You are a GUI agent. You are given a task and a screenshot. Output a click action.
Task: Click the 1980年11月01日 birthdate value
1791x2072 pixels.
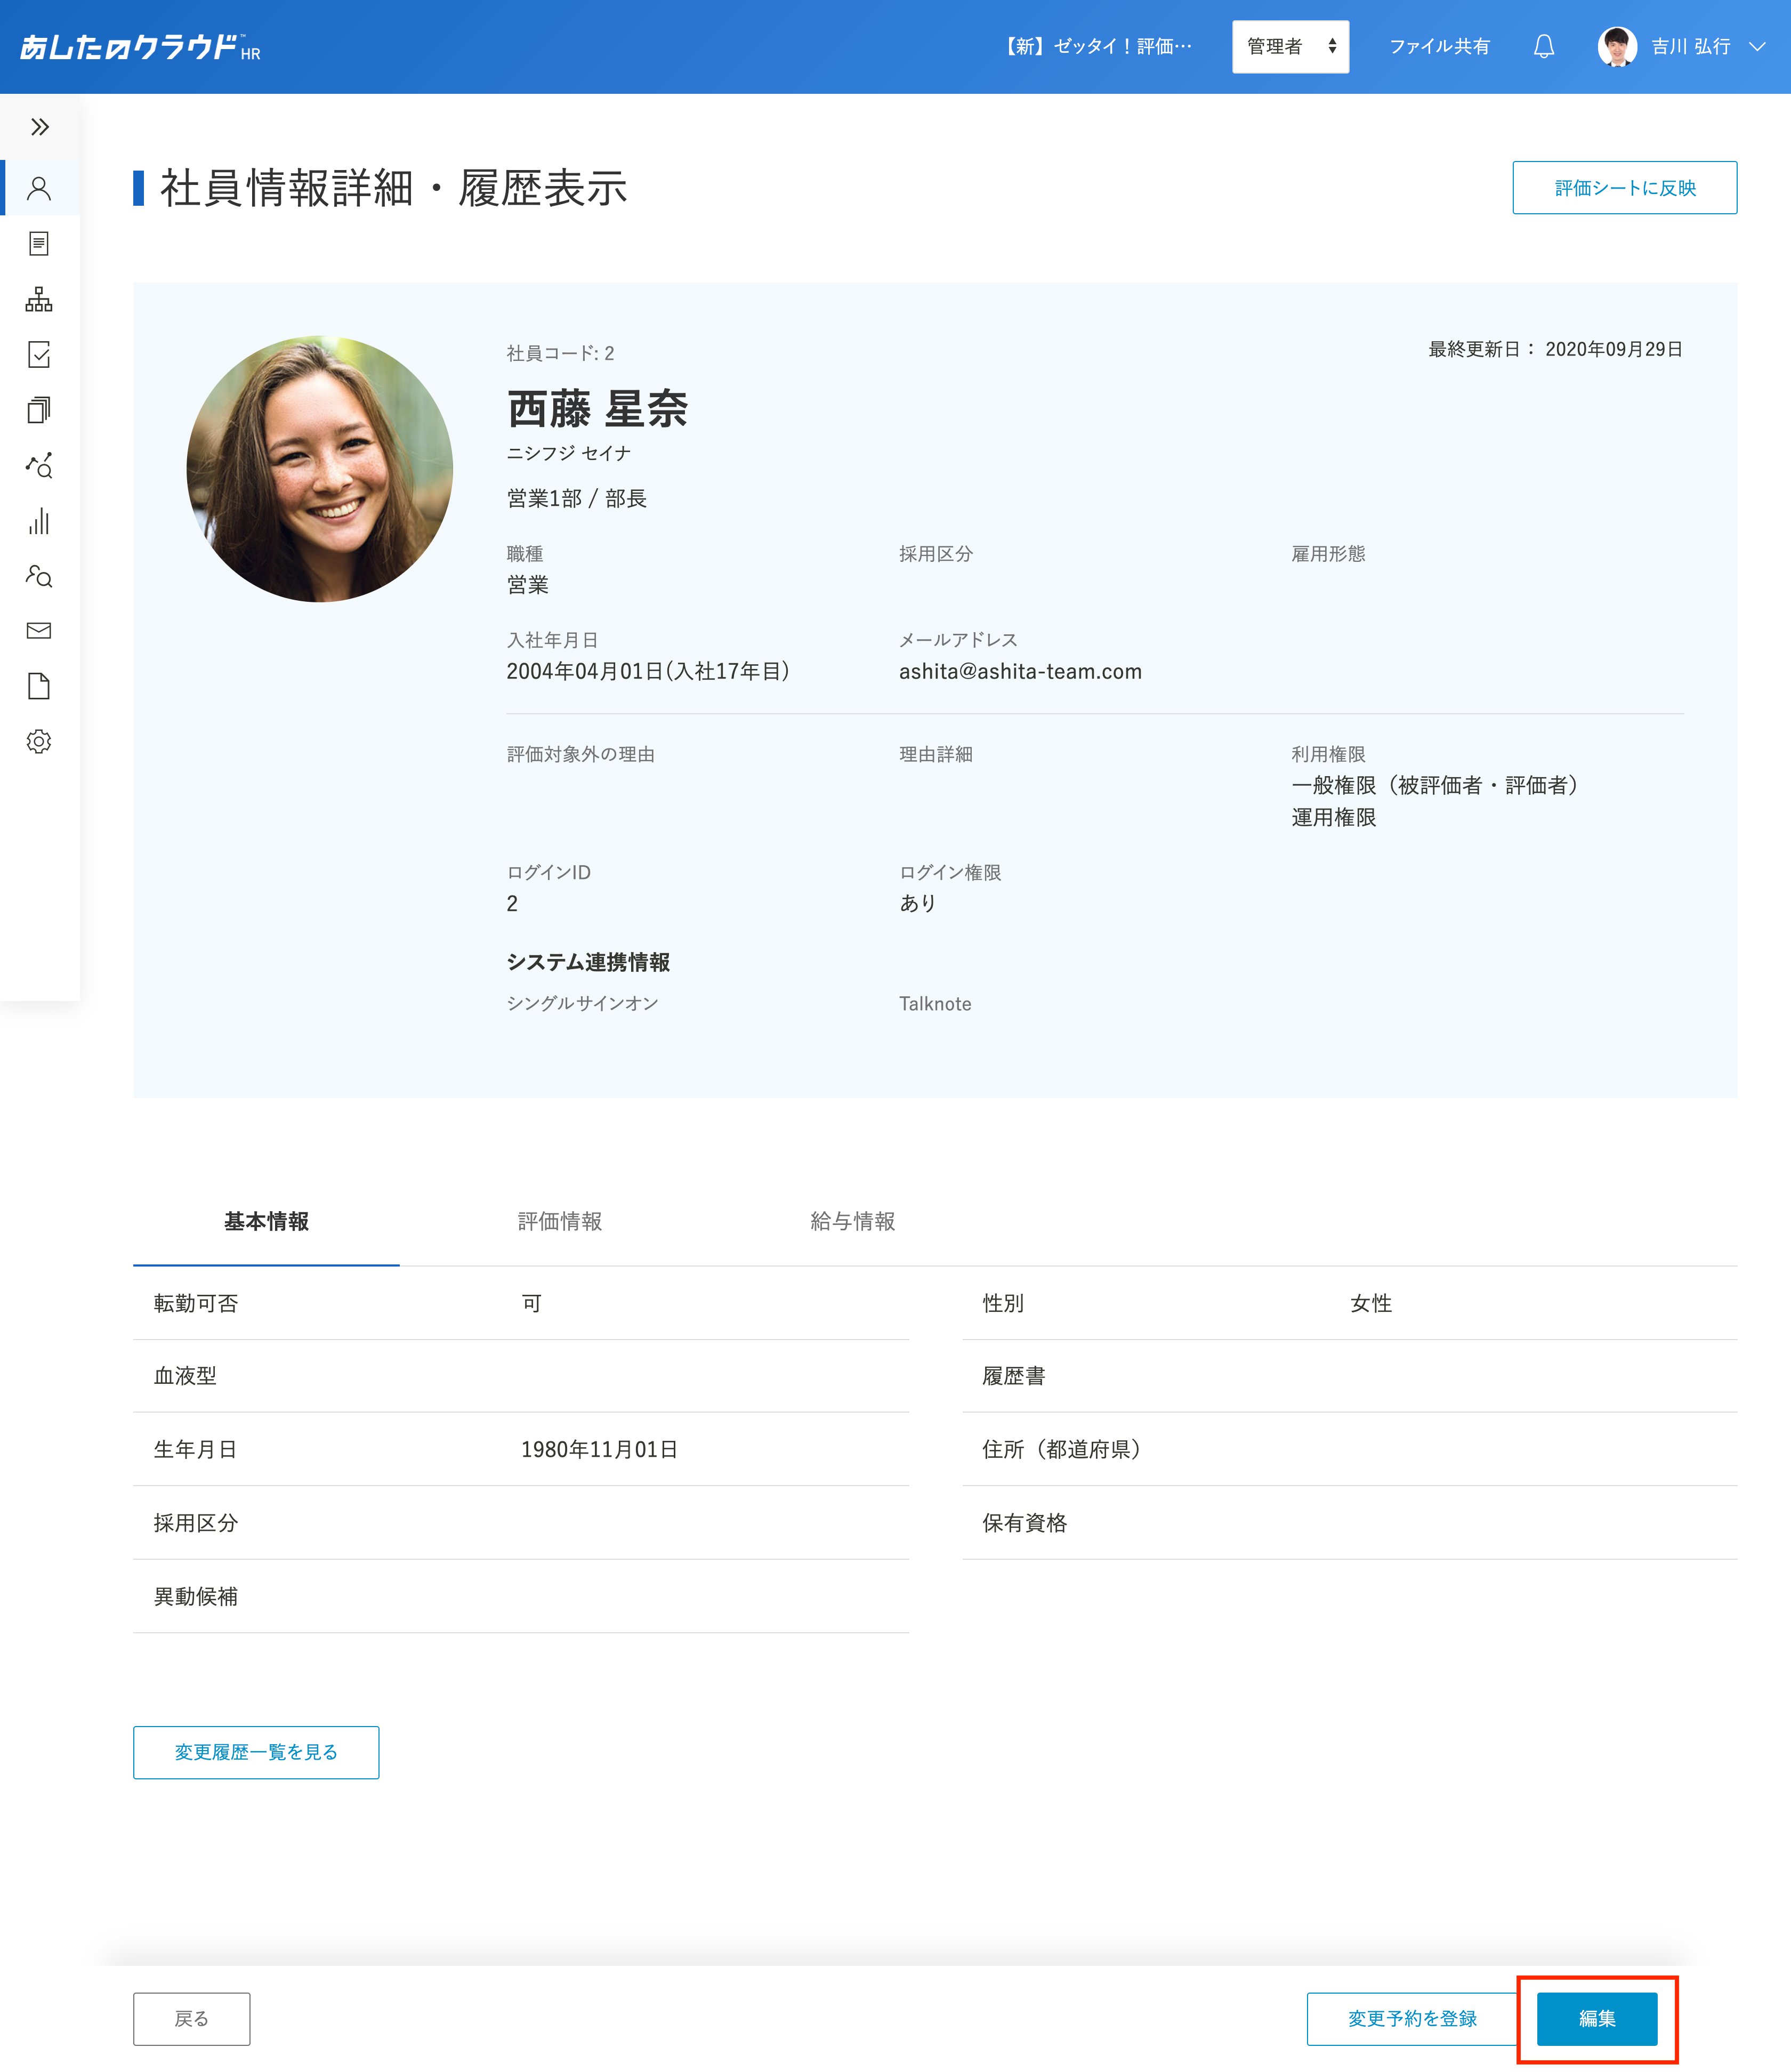pos(599,1449)
